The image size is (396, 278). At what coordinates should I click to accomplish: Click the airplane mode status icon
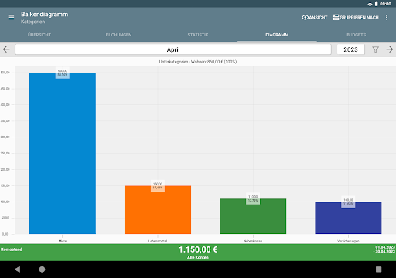370,4
